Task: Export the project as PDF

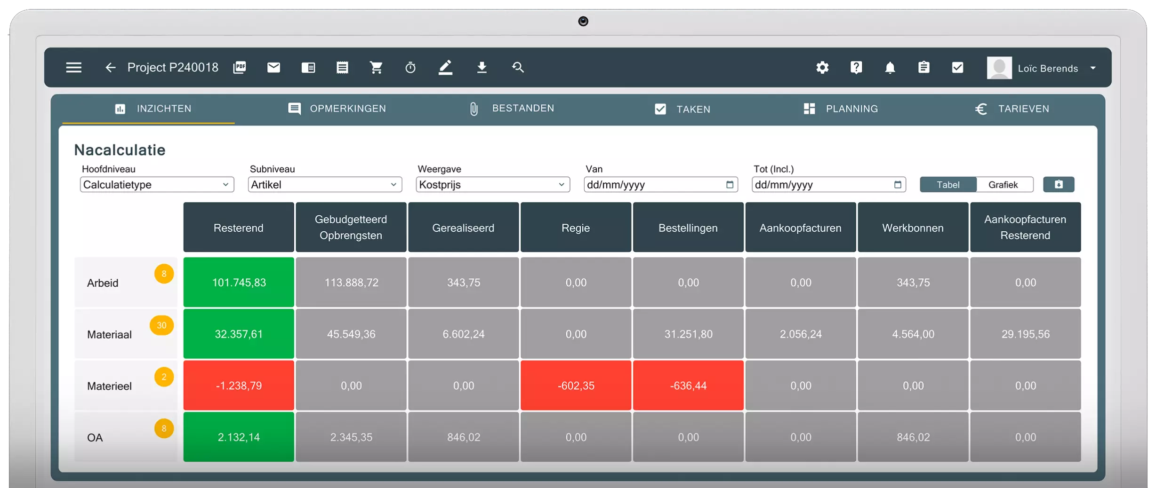Action: pyautogui.click(x=240, y=68)
